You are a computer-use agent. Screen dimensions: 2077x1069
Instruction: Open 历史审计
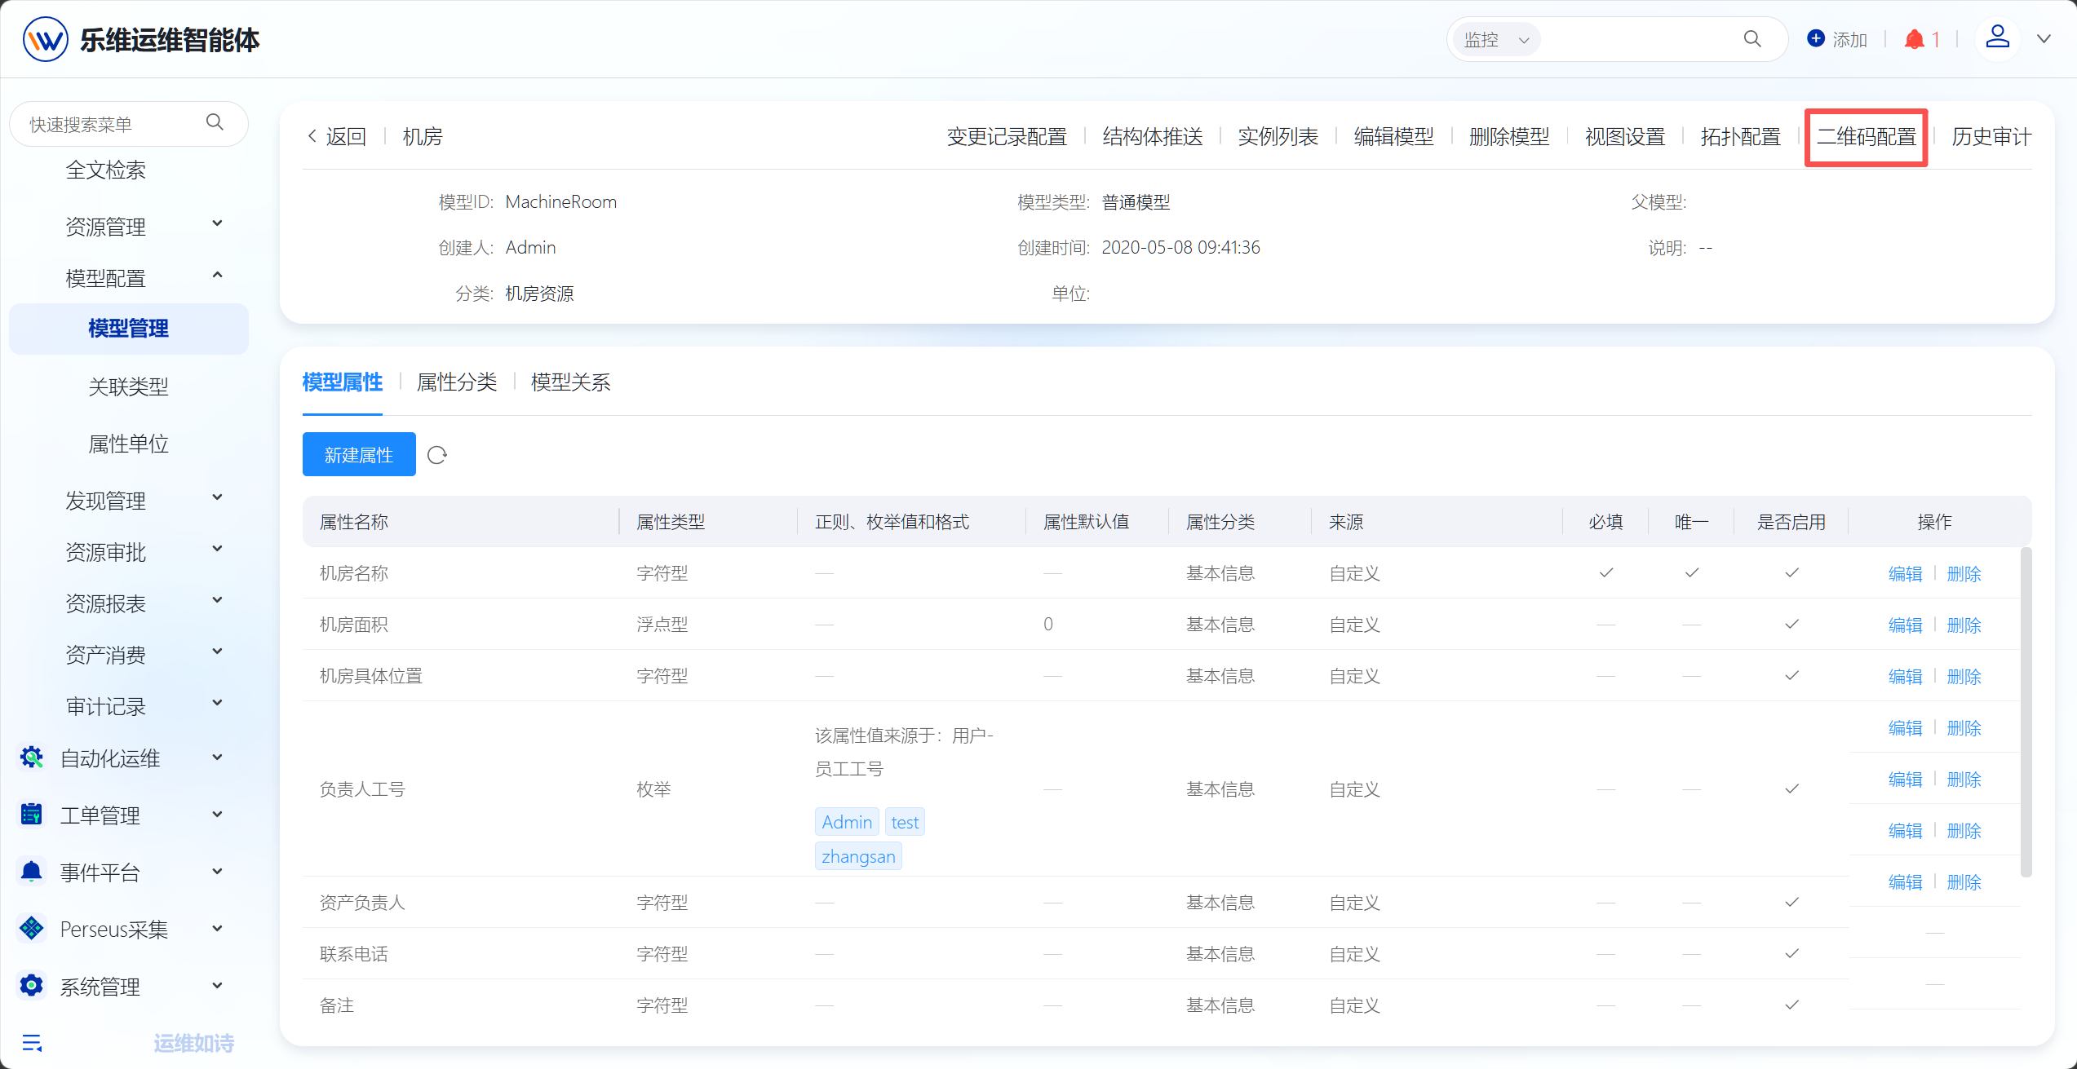pos(1991,136)
